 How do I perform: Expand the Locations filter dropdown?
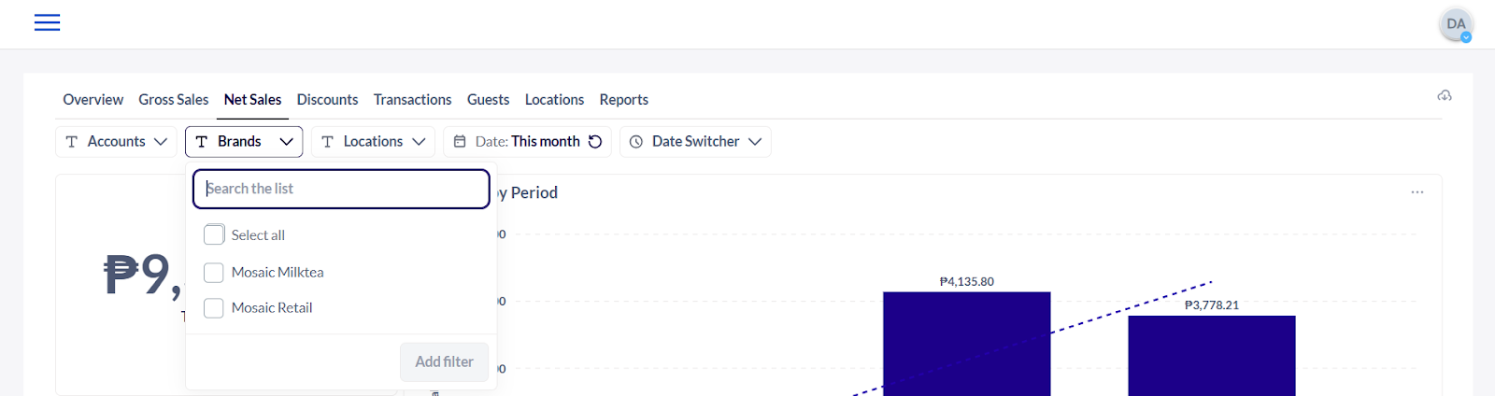coord(373,142)
